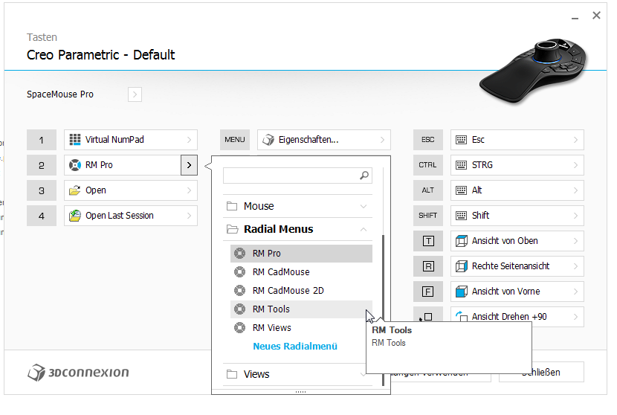The image size is (617, 415).
Task: Click the MENU key button
Action: (235, 140)
